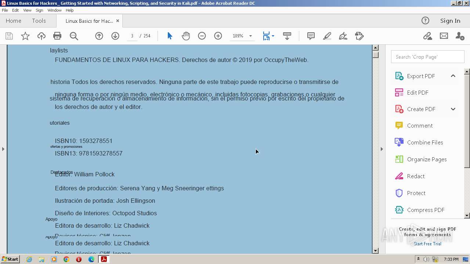Viewport: 470px width, 264px height.
Task: Open the File menu
Action: click(x=5, y=10)
